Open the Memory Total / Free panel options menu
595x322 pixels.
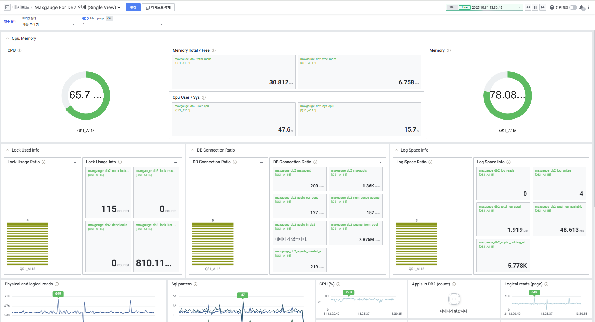click(x=418, y=50)
